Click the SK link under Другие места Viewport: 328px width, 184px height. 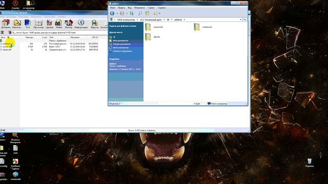pyautogui.click(x=114, y=37)
